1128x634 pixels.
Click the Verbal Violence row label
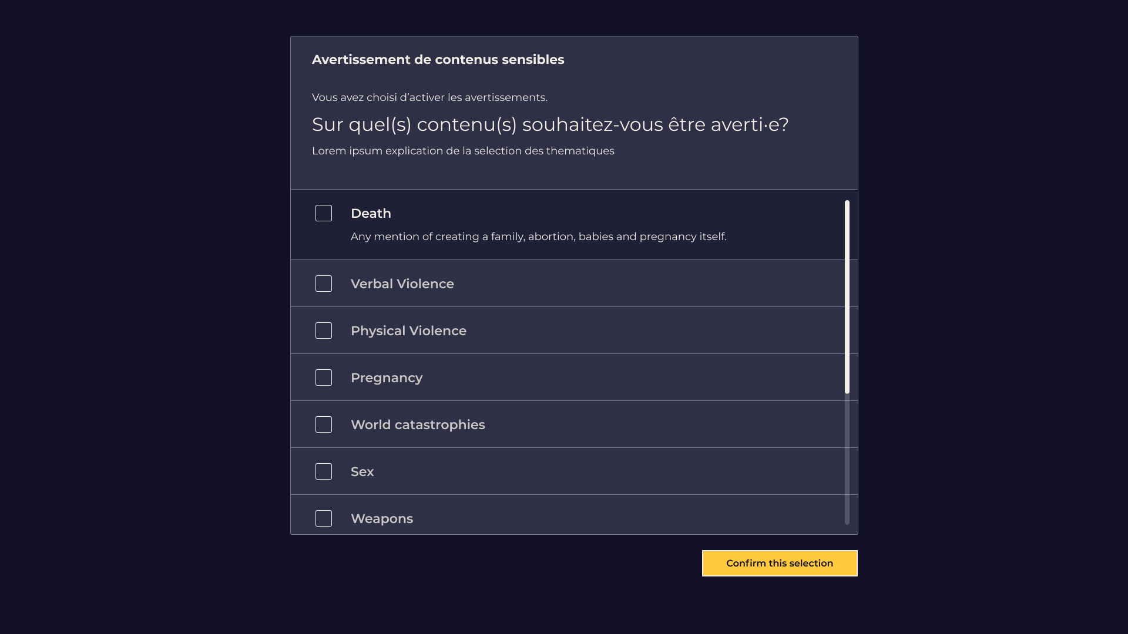click(402, 284)
